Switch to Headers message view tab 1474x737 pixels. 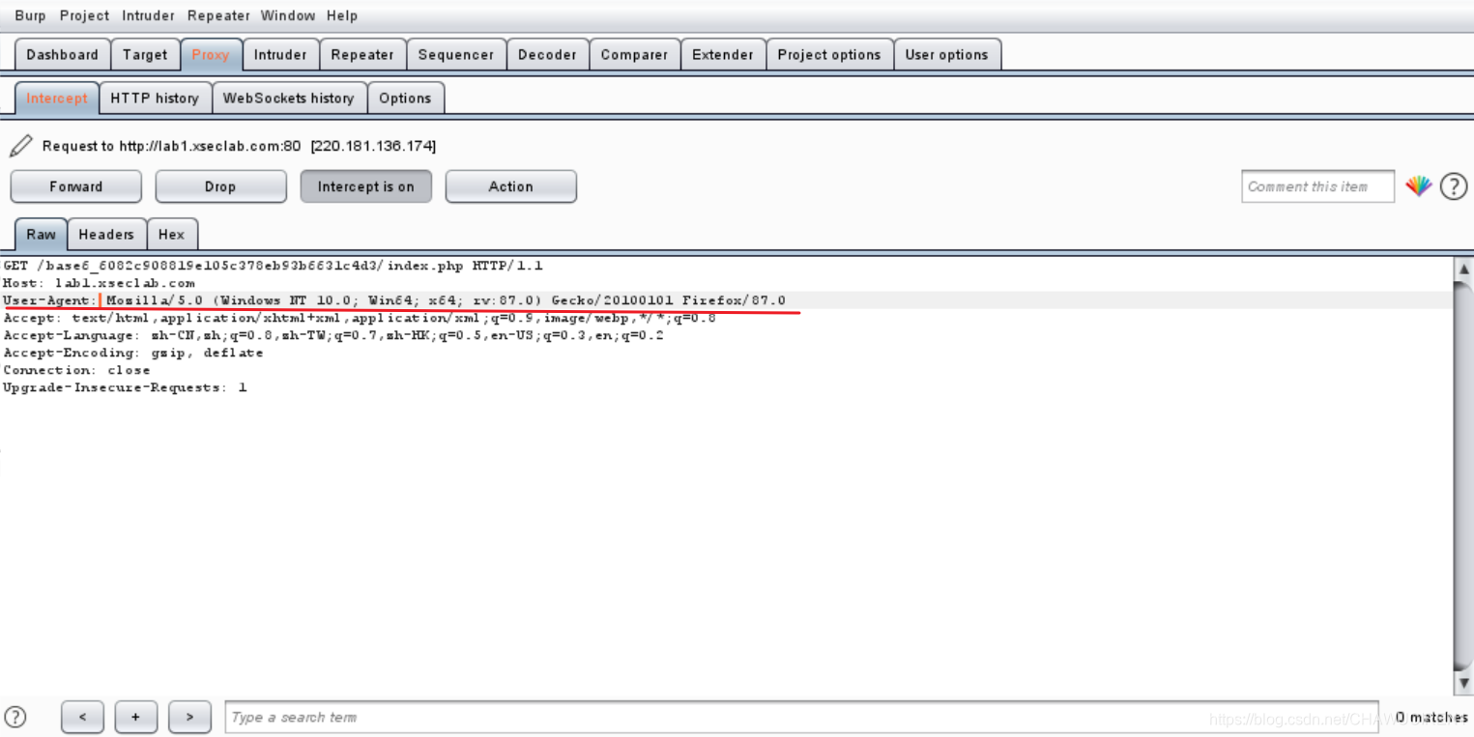(x=106, y=234)
